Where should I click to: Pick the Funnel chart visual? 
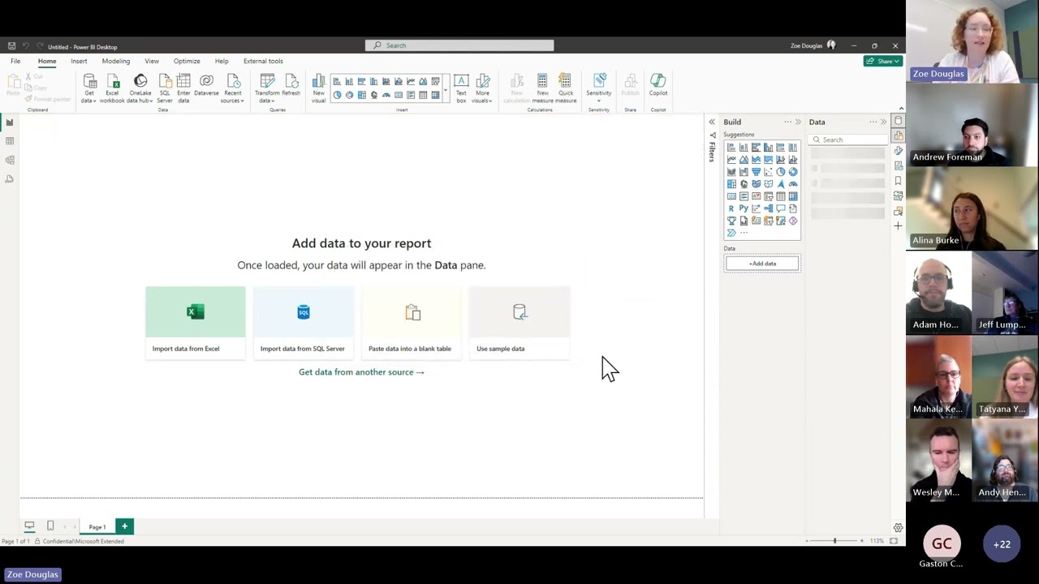(x=756, y=172)
